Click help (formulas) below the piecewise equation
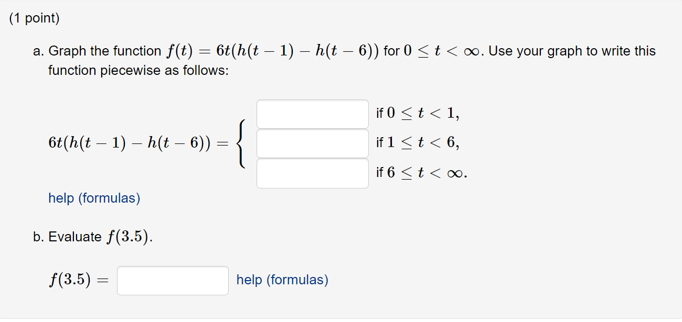This screenshot has width=682, height=322. pos(93,199)
